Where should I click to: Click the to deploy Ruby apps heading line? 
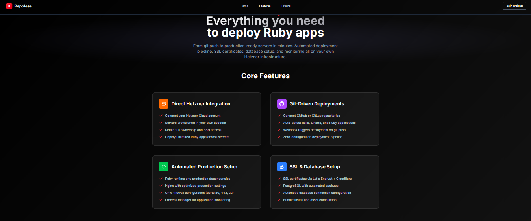pos(265,32)
